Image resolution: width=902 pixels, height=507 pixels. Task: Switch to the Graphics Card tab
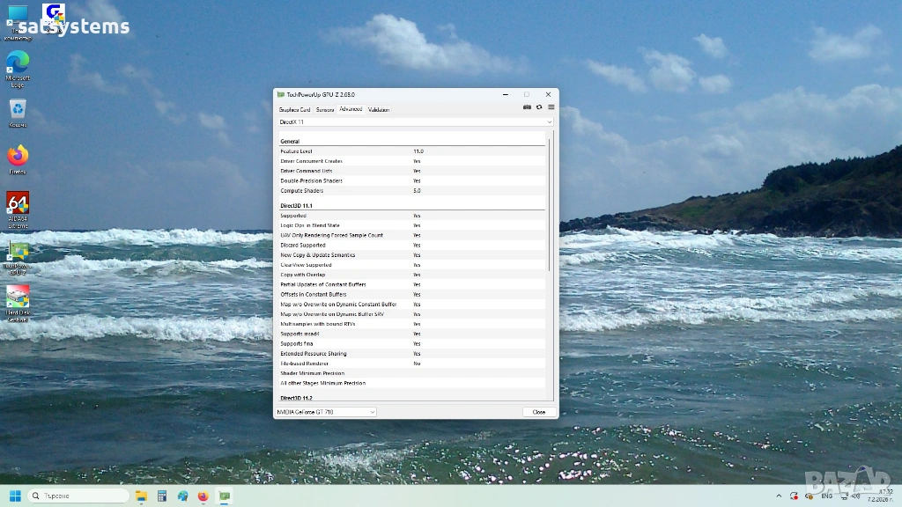[x=294, y=109]
